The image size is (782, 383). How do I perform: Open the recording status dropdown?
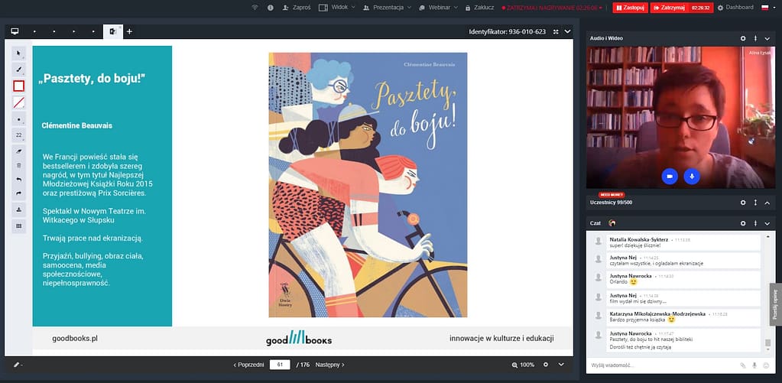(552, 8)
